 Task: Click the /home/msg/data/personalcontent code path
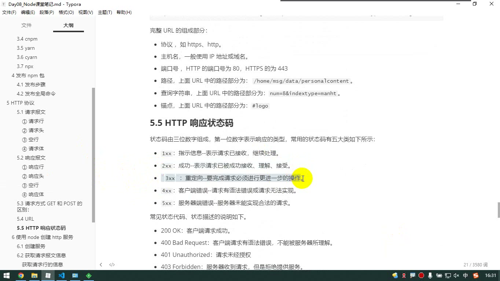pyautogui.click(x=301, y=81)
